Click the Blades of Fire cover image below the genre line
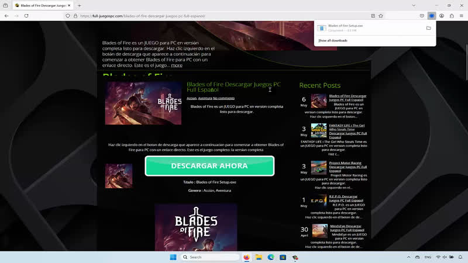Screen dimensions: 468x263 (196, 227)
